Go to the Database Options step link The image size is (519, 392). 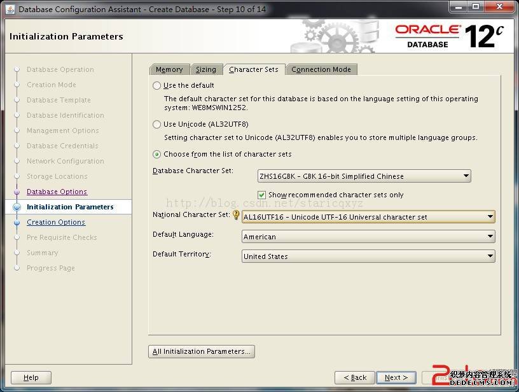(x=57, y=192)
